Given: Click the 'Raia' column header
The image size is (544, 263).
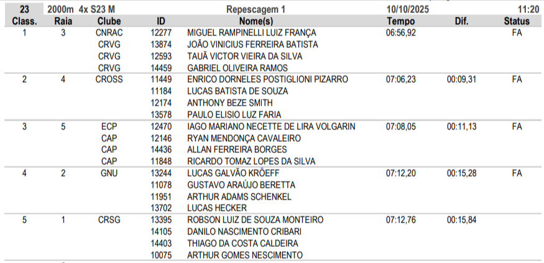Looking at the screenshot, I should [x=63, y=21].
